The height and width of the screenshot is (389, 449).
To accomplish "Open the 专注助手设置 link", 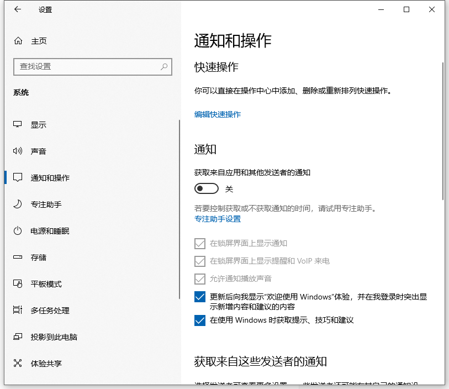I will click(x=217, y=219).
